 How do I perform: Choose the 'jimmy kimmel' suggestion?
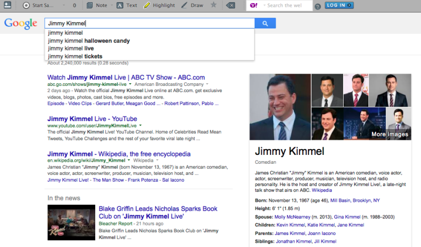pyautogui.click(x=149, y=33)
